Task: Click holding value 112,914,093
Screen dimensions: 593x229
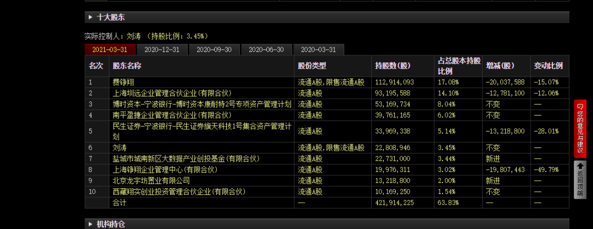Action: [394, 82]
